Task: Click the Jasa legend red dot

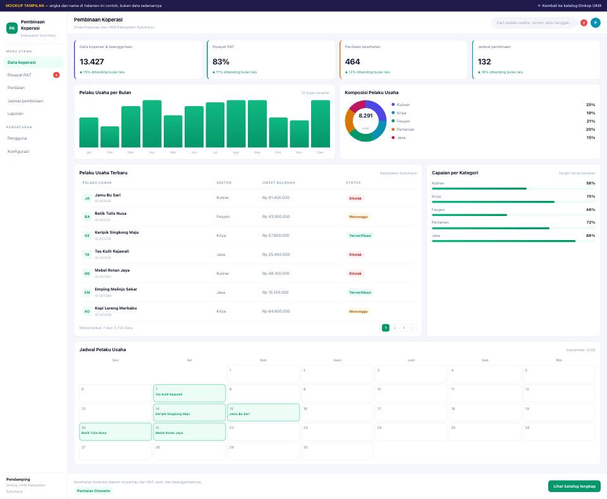Action: [393, 138]
